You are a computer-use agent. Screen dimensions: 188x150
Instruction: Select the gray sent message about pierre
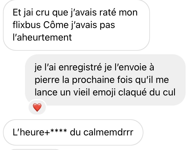click(105, 80)
